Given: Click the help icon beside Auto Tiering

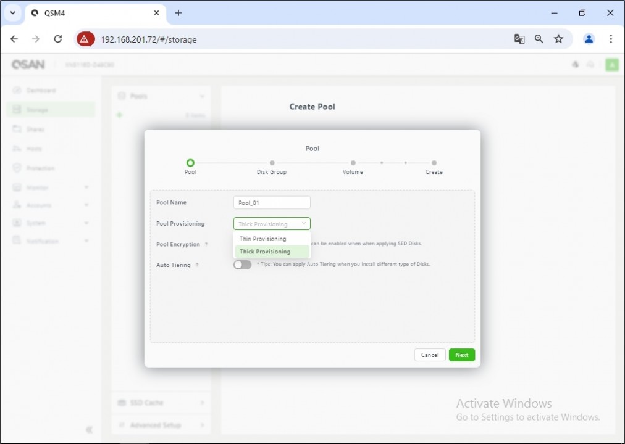Looking at the screenshot, I should tap(197, 265).
